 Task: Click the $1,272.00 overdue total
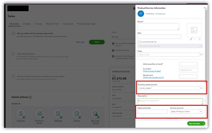(119, 78)
